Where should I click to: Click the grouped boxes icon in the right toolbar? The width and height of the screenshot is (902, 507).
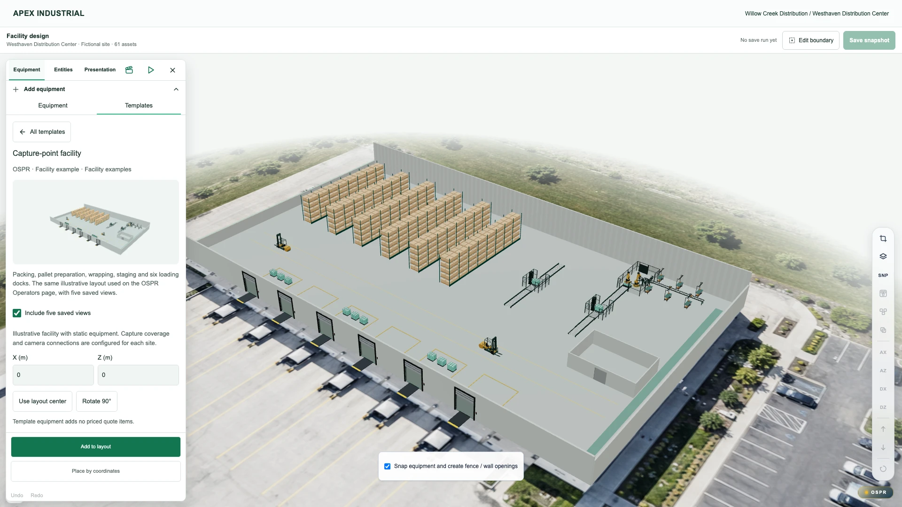(x=883, y=312)
